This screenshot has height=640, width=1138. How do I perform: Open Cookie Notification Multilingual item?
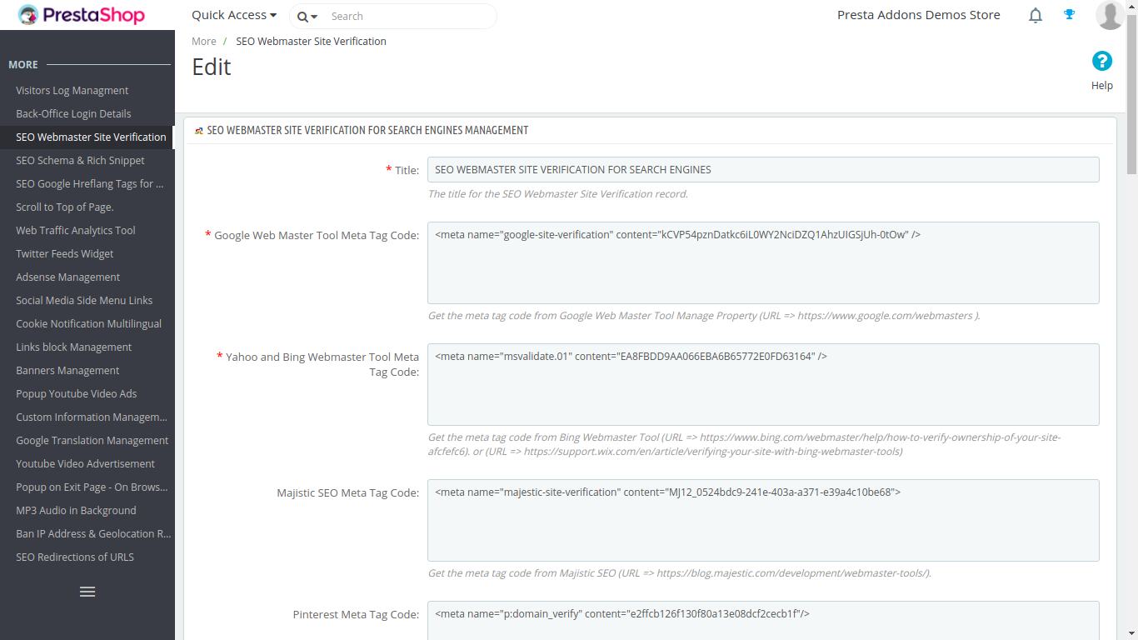[x=87, y=323]
